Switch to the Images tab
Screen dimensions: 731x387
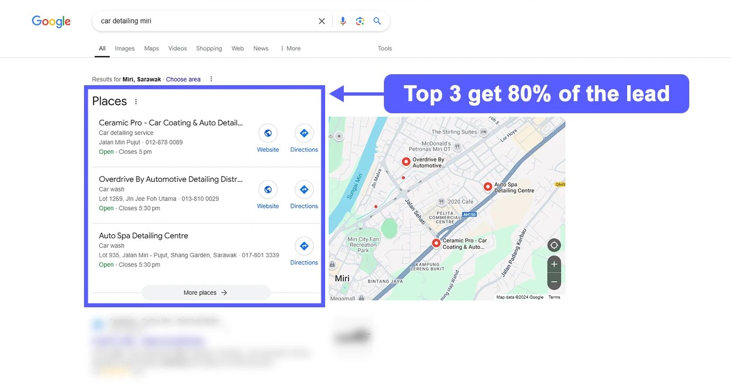(x=125, y=48)
